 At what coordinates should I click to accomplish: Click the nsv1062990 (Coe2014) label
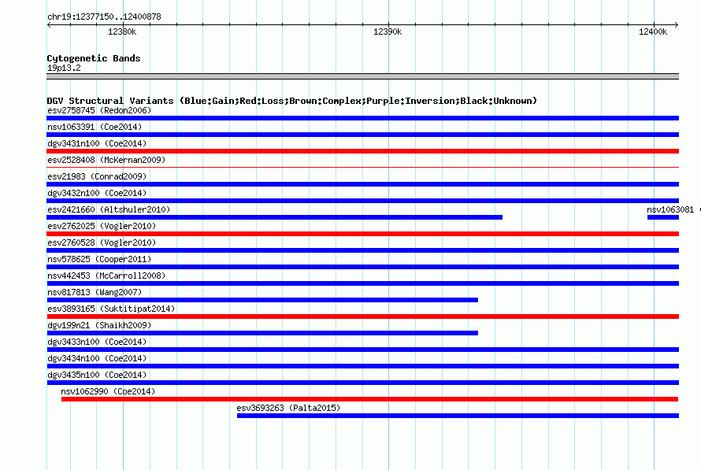(108, 391)
